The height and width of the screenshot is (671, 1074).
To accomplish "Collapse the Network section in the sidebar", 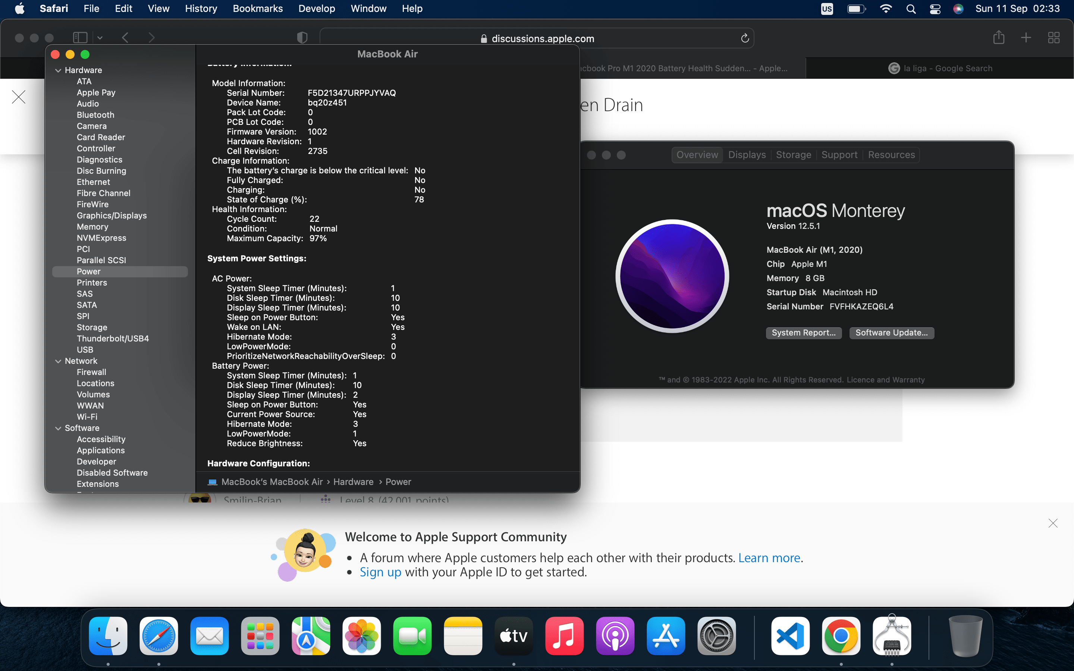I will [x=59, y=361].
